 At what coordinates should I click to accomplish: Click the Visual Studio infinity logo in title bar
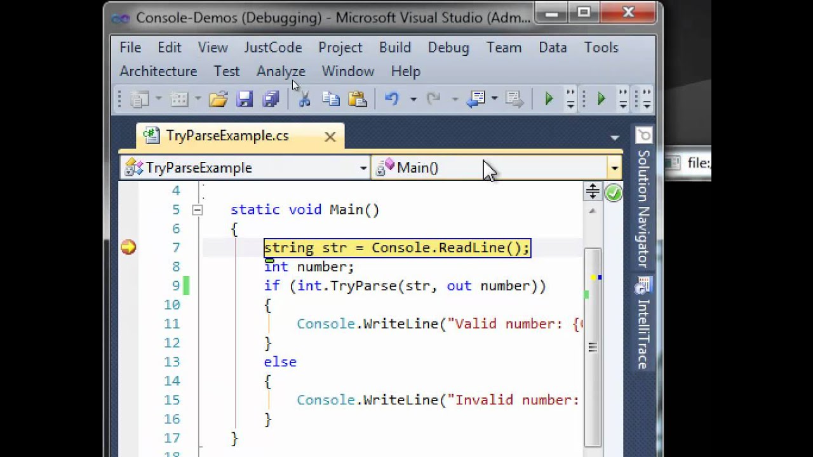pyautogui.click(x=121, y=18)
